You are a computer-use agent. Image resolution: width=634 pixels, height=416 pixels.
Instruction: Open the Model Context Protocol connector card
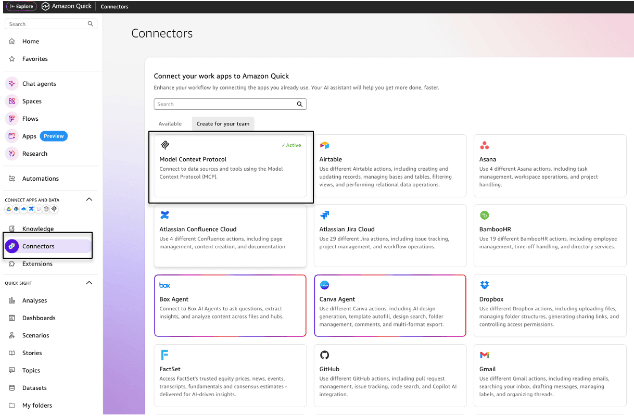[x=230, y=166]
